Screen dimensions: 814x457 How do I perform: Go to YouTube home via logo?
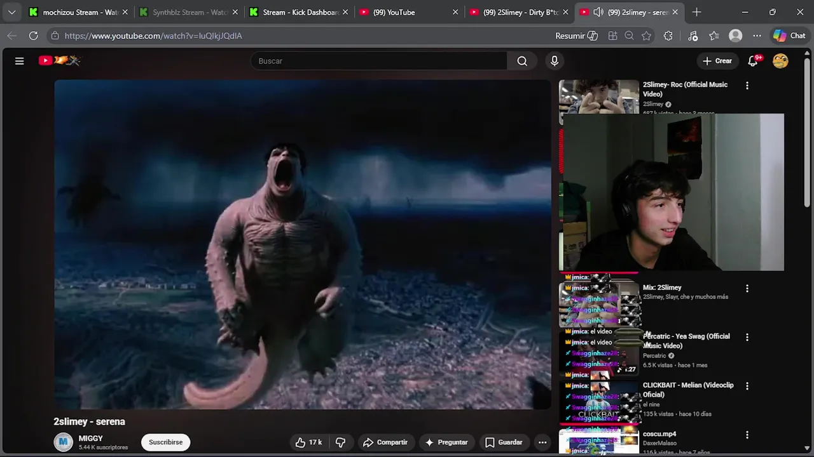(x=59, y=61)
